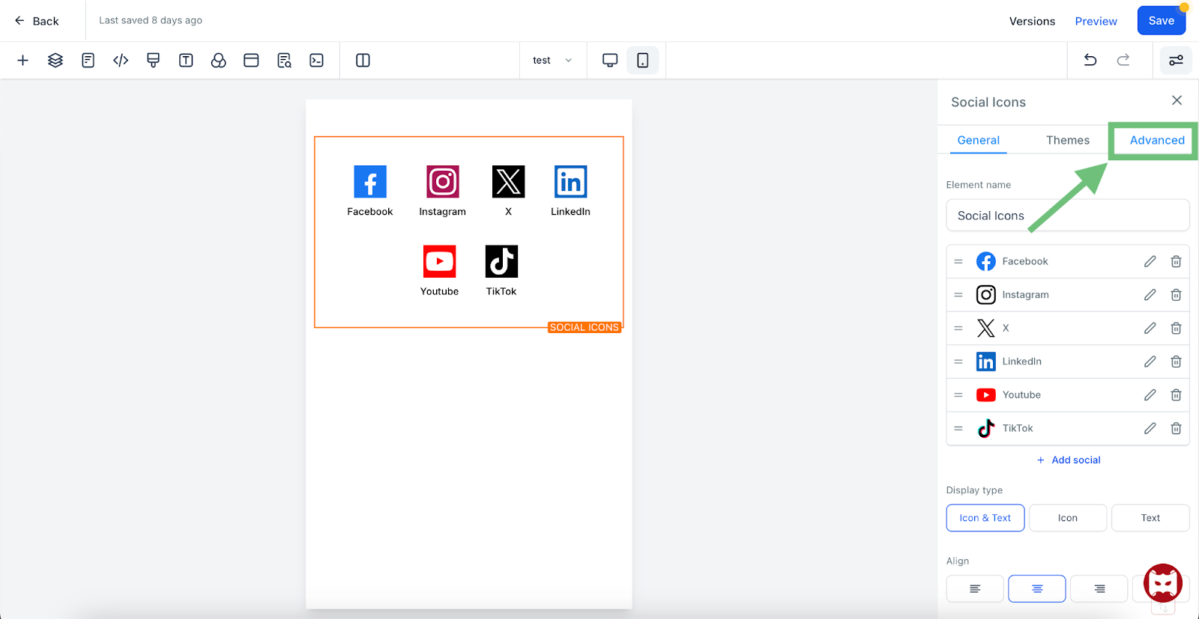This screenshot has width=1199, height=619.
Task: Delete the LinkedIn social item
Action: [1176, 362]
